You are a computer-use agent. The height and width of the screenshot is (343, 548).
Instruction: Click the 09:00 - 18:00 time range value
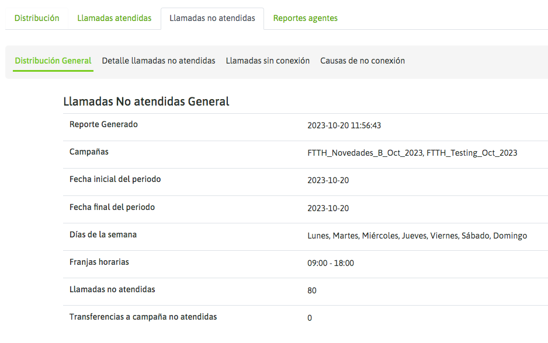330,263
